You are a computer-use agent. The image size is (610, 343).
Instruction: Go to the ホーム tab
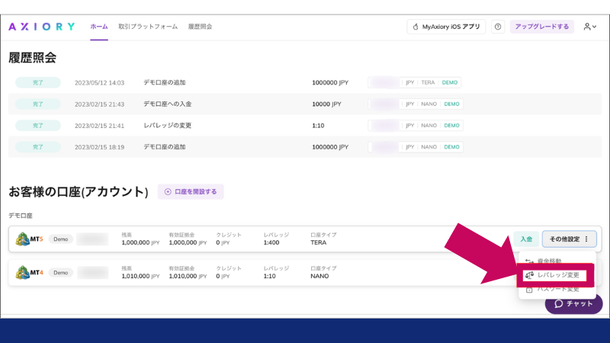tap(99, 27)
